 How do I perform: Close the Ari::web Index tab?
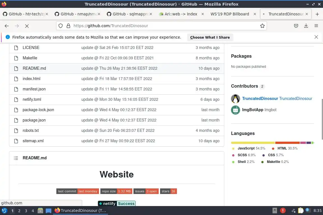[203, 14]
